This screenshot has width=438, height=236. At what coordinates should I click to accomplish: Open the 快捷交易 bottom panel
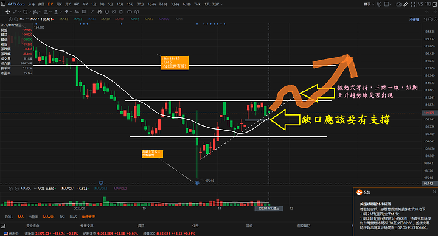click(86, 226)
